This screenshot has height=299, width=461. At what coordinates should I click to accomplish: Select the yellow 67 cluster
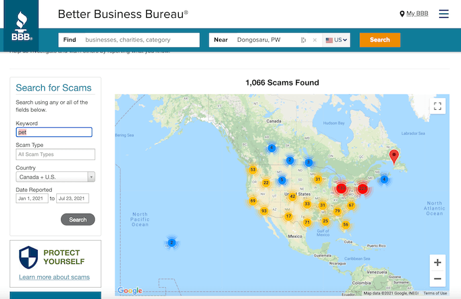point(351,205)
